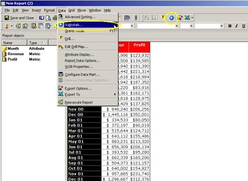Toggle Italic formatting
This screenshot has height=181, width=248.
[236, 26]
